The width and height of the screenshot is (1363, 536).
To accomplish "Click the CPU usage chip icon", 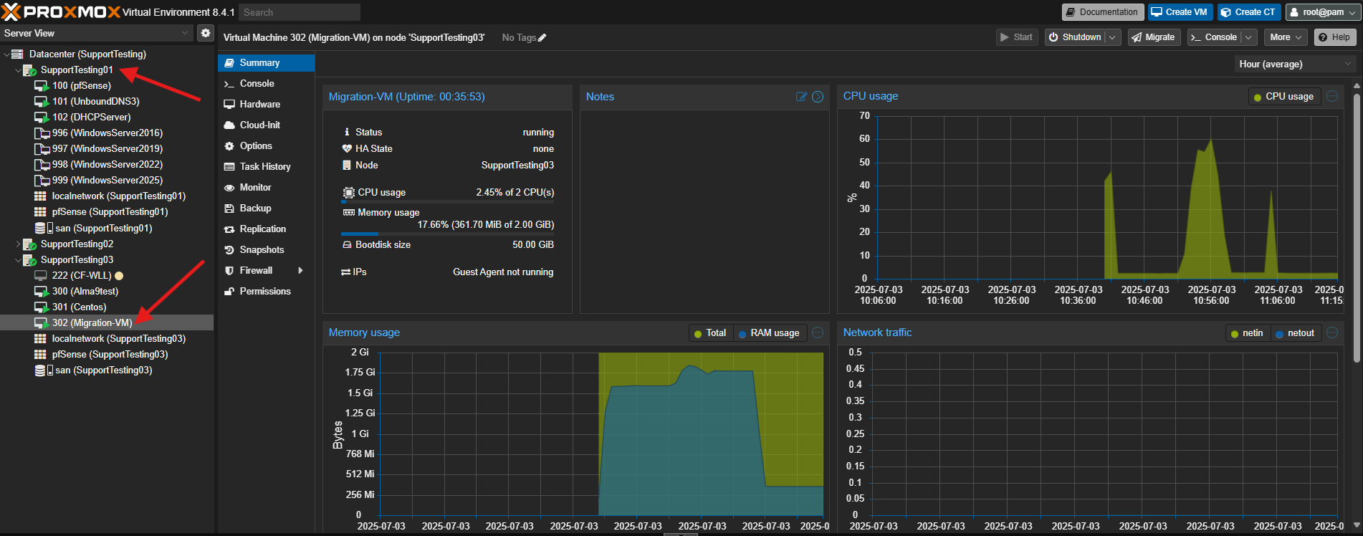I will pos(348,192).
